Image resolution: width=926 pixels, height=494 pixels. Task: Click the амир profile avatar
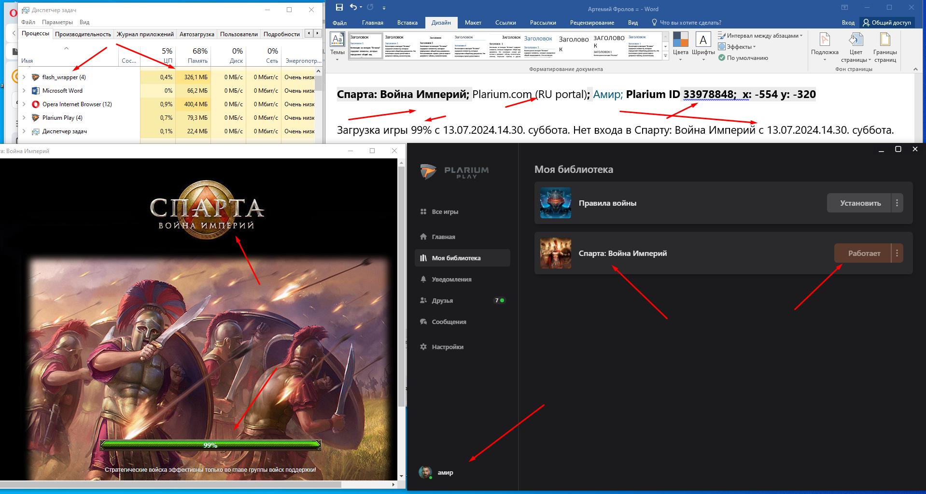tap(425, 472)
